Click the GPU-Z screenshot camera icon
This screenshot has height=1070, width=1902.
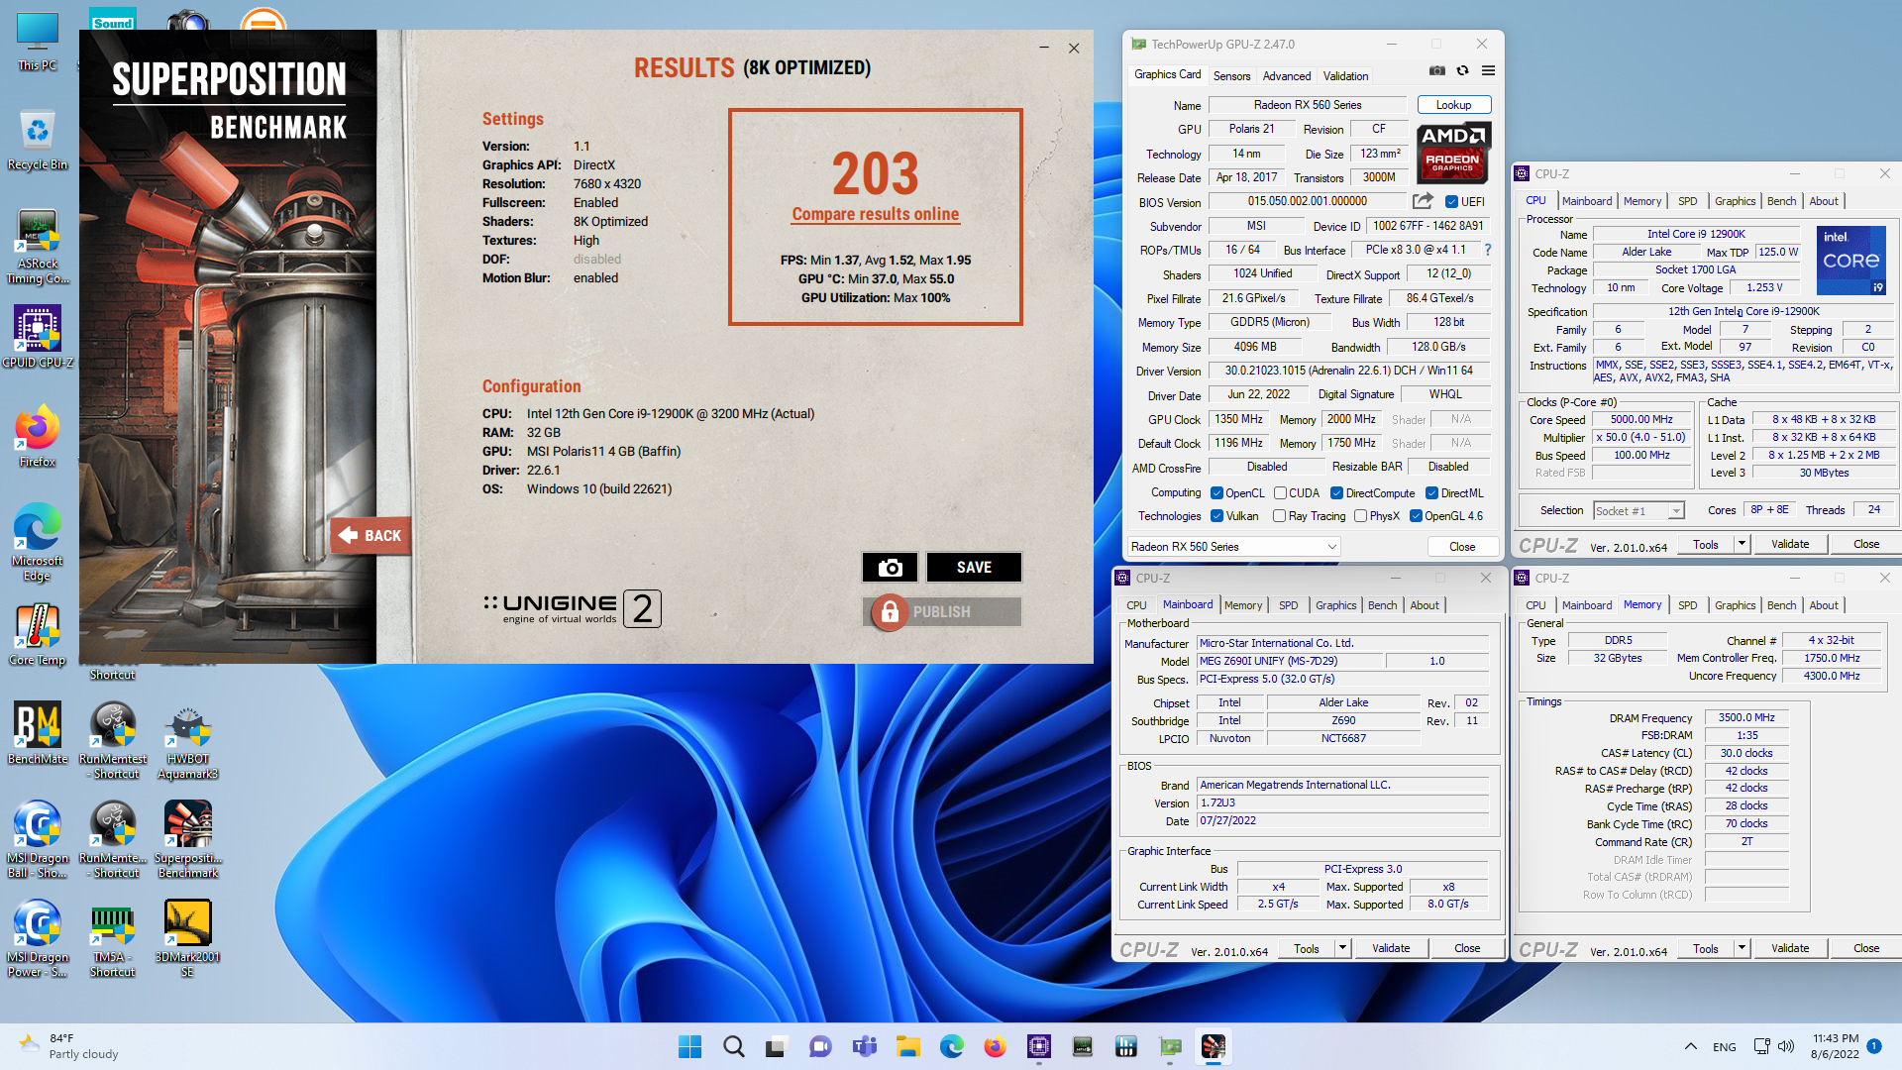pos(1436,70)
